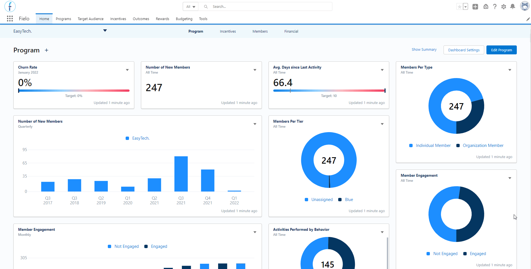Open the Notifications bell icon

[513, 7]
